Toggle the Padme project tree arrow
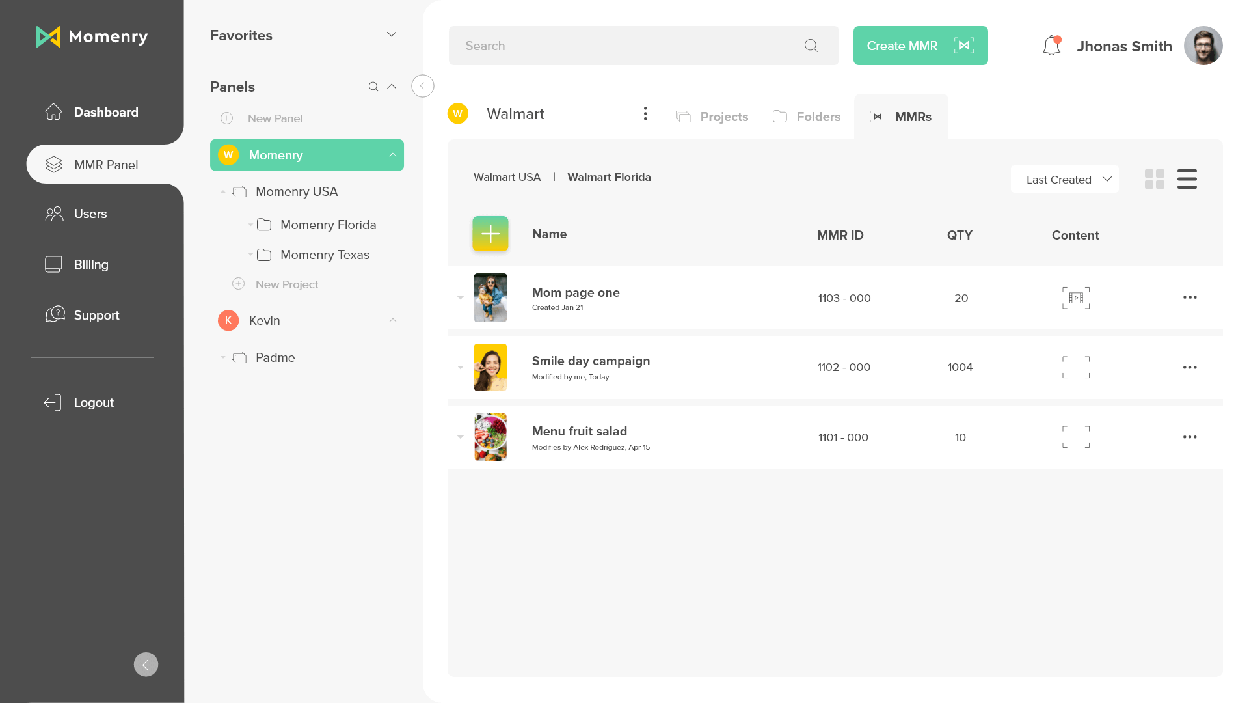 [223, 357]
